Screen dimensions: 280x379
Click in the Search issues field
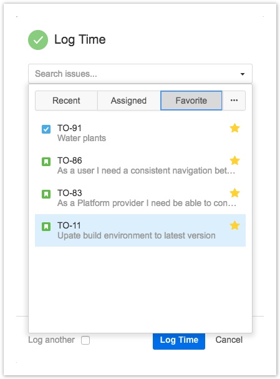point(140,74)
